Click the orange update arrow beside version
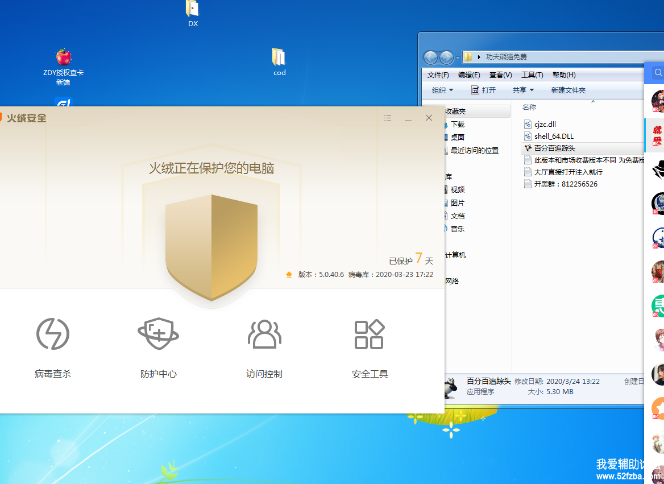664x484 pixels. 289,275
